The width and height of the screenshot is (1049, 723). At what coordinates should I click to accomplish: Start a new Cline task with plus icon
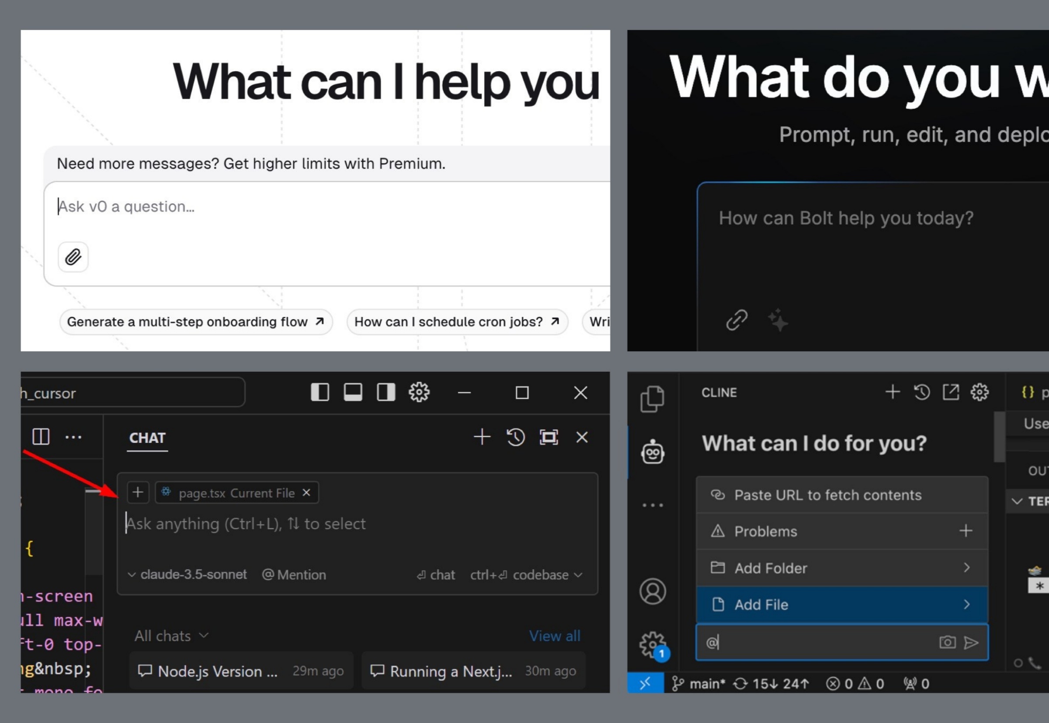pyautogui.click(x=893, y=392)
